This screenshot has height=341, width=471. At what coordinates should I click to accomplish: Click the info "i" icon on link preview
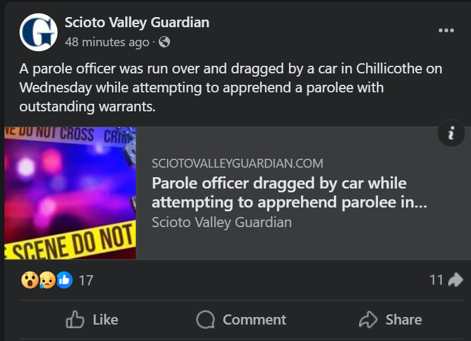451,133
